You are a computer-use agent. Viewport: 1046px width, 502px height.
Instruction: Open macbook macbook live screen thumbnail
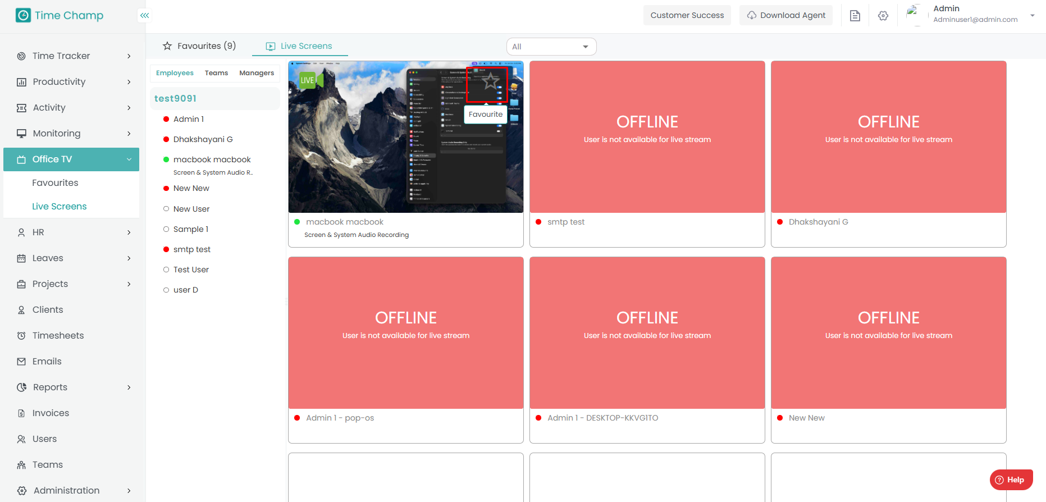click(x=405, y=137)
